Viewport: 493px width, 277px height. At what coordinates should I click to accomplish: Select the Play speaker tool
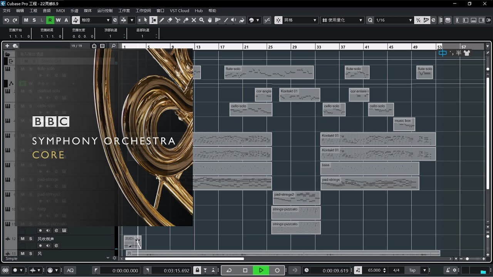(x=234, y=20)
